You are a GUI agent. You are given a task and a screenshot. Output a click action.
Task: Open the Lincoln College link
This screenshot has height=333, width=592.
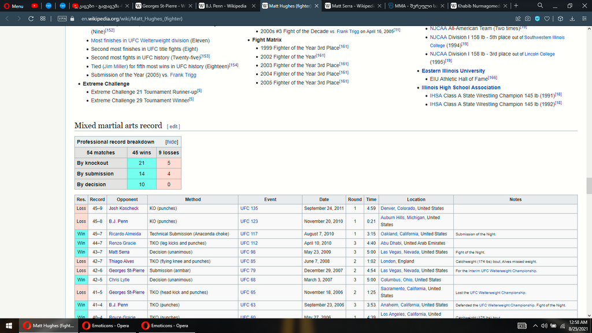tap(539, 54)
